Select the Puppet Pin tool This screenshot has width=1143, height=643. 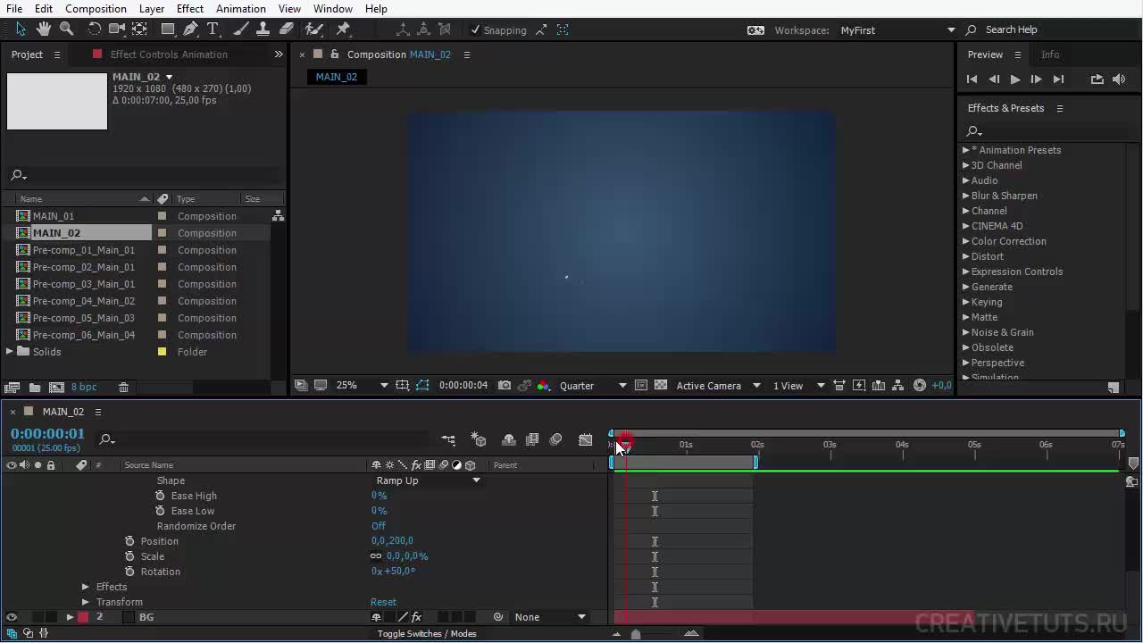pos(343,29)
